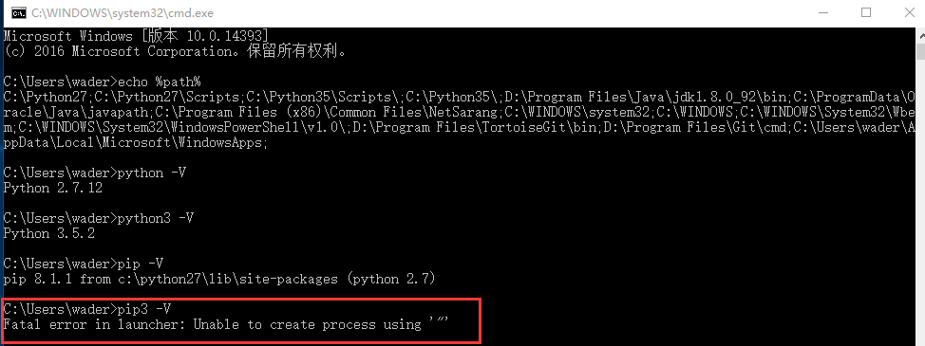The image size is (925, 346).
Task: Click the 'Python 3.5.2' output line
Action: point(48,233)
